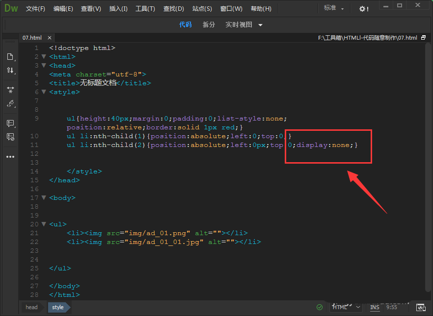Image resolution: width=433 pixels, height=316 pixels.
Task: Open the 标准 workspace dropdown
Action: point(334,9)
